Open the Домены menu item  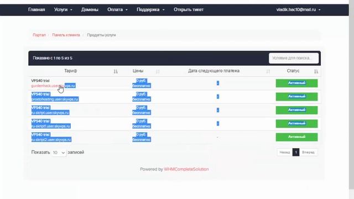click(x=90, y=10)
